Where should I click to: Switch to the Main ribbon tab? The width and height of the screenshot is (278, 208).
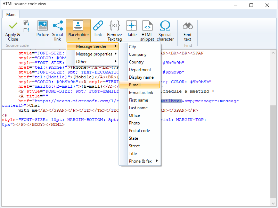(x=11, y=14)
